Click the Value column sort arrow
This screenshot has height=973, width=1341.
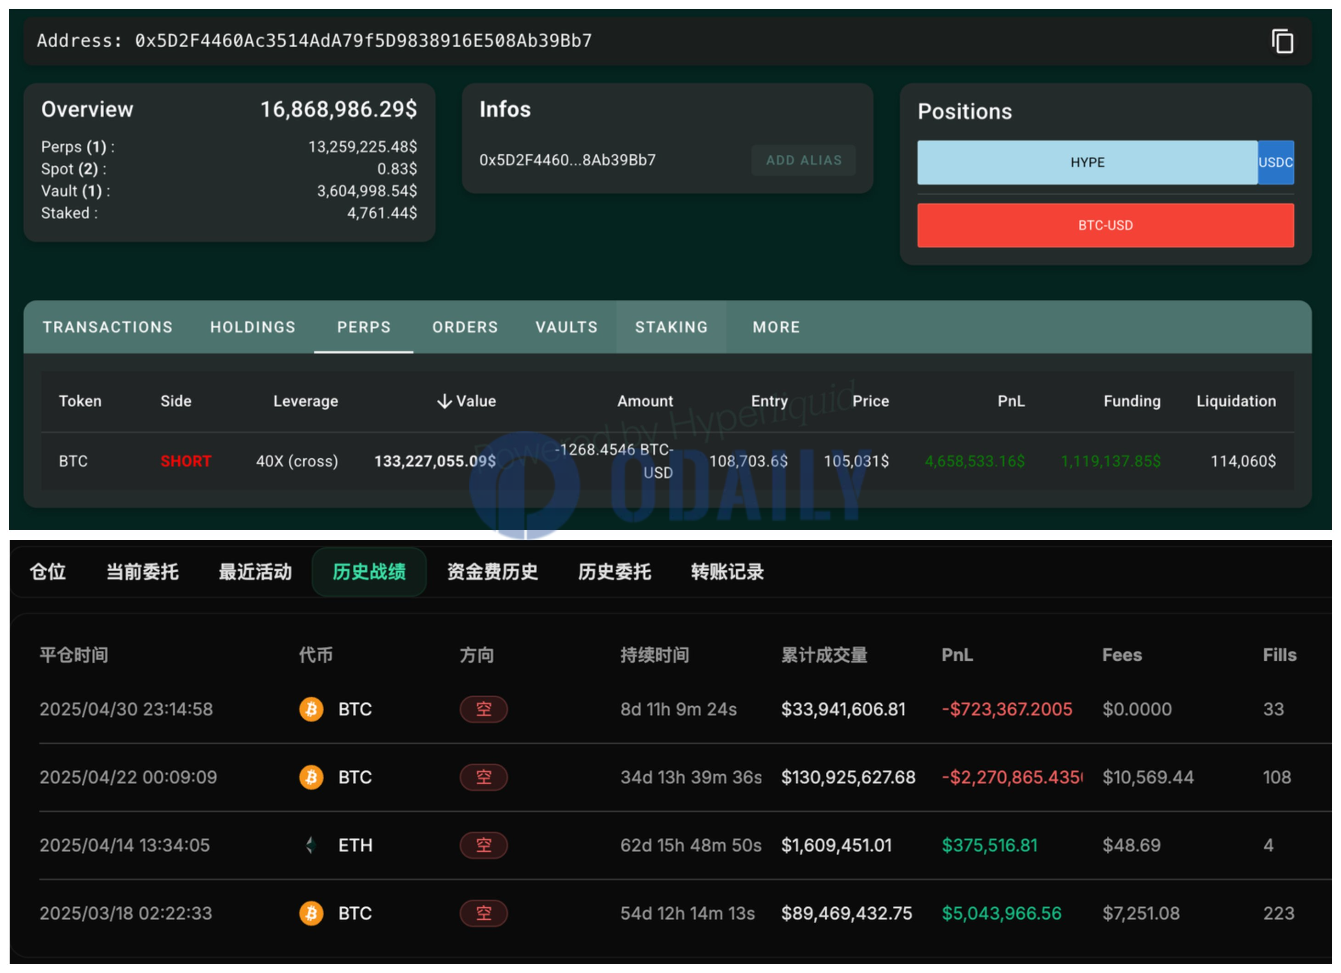coord(444,401)
